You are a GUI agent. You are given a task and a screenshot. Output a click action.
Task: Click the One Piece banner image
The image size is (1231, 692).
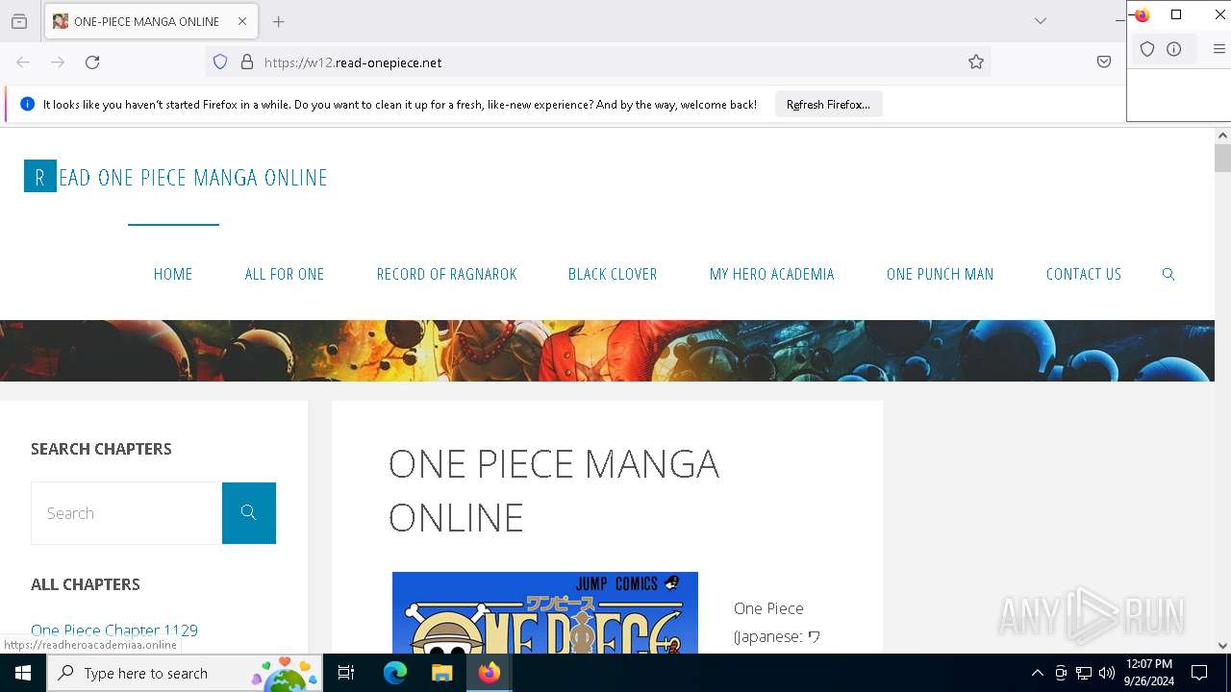pos(607,351)
